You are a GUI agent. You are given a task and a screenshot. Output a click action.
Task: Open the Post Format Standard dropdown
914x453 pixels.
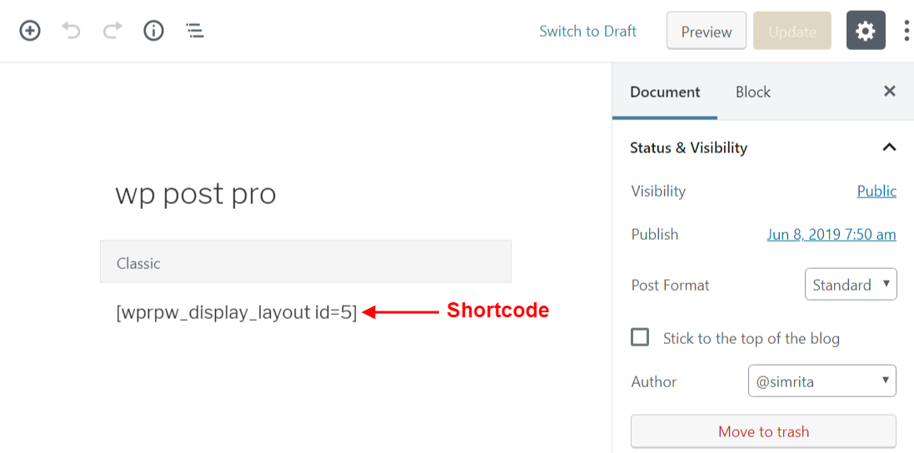[x=851, y=284]
